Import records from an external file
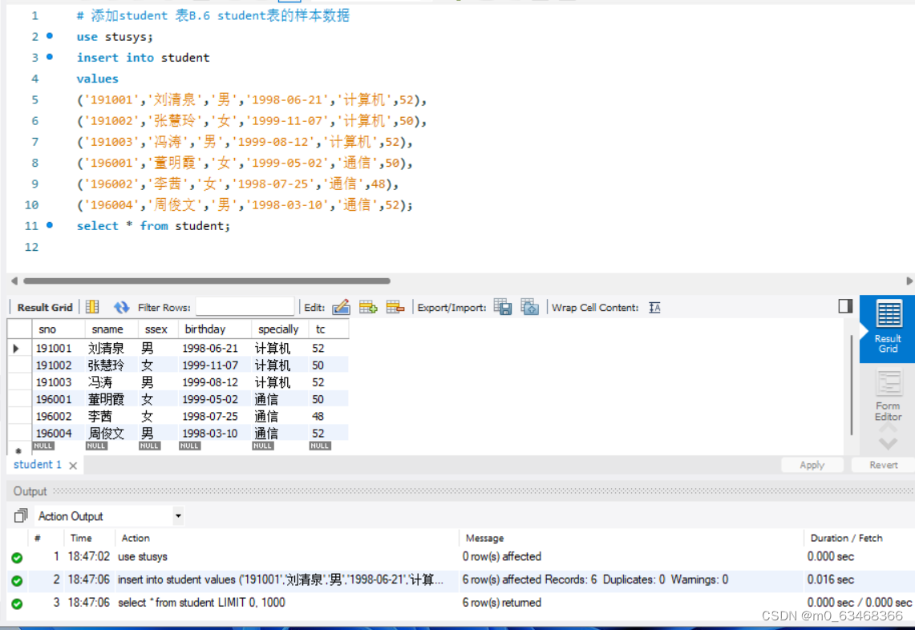Viewport: 915px width, 630px height. pos(530,307)
